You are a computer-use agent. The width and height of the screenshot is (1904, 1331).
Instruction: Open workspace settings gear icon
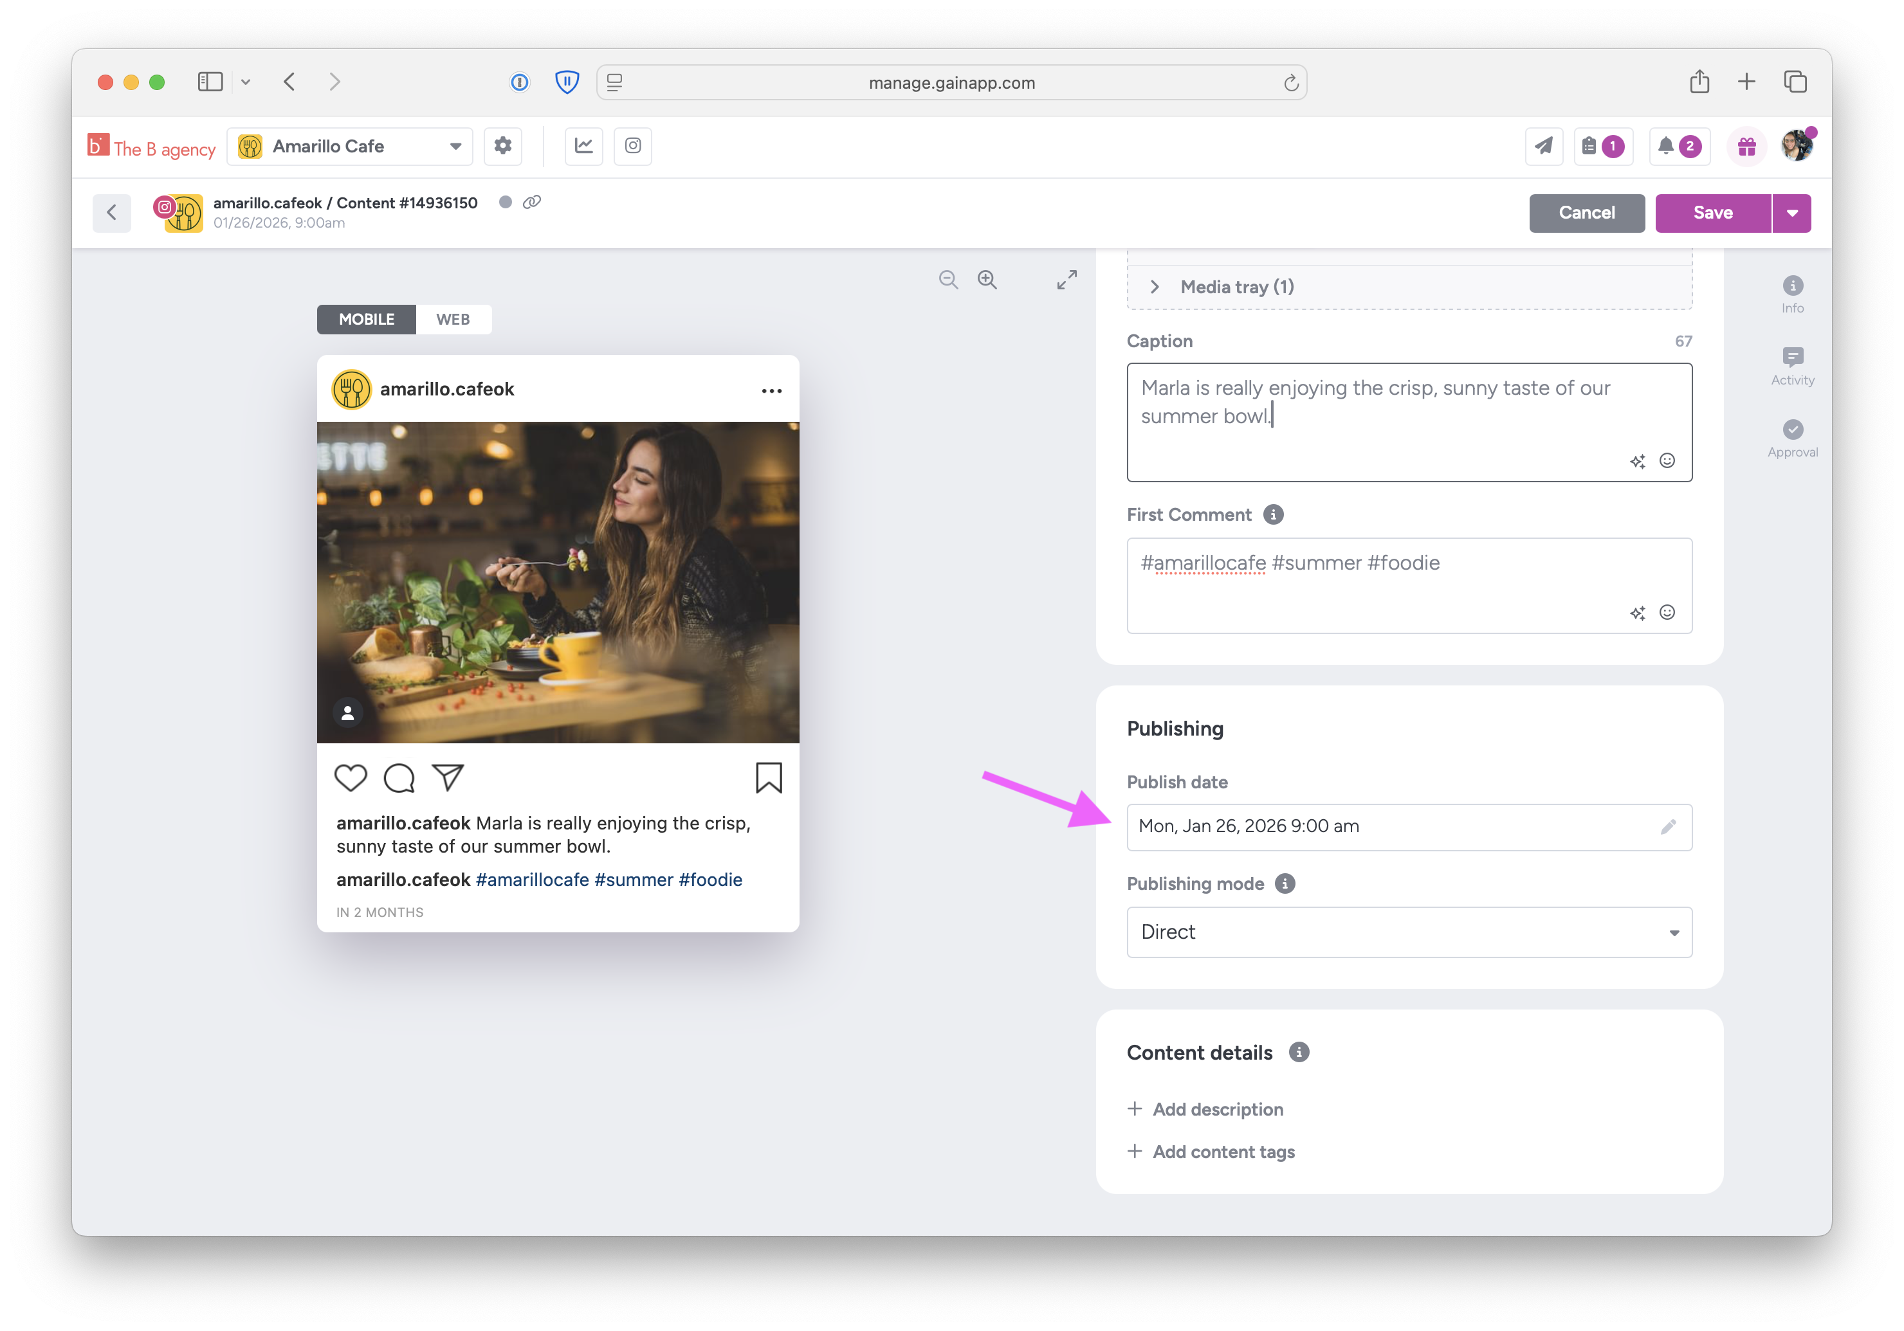click(502, 146)
